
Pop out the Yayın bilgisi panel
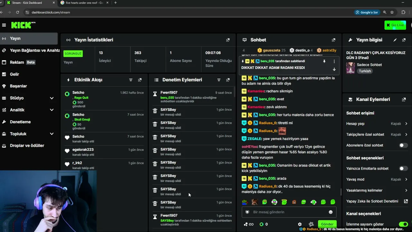pyautogui.click(x=404, y=40)
